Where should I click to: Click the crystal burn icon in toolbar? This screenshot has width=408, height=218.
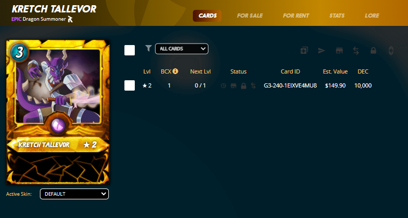click(x=391, y=50)
